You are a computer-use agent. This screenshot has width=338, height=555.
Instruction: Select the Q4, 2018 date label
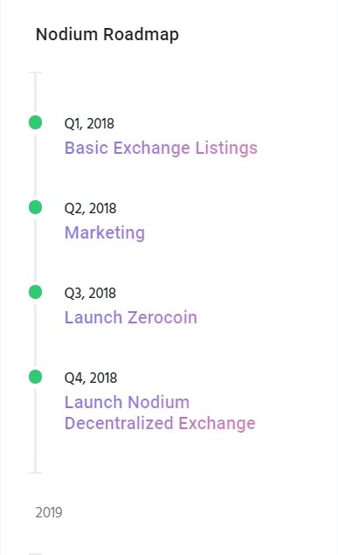(91, 378)
